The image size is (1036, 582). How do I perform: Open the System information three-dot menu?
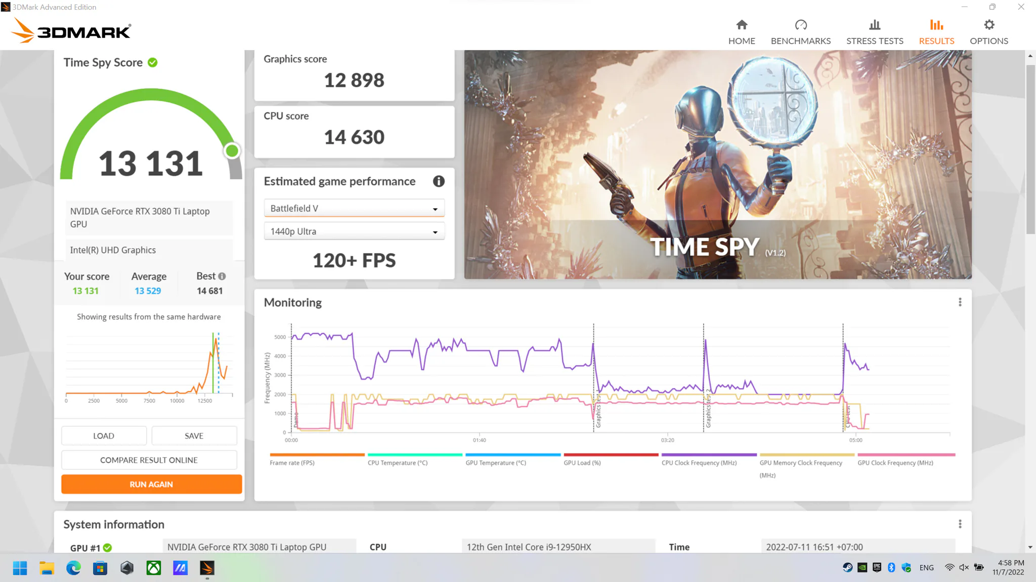(x=960, y=524)
